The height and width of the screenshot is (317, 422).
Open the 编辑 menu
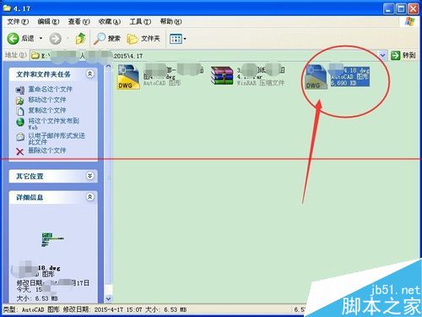coord(48,22)
